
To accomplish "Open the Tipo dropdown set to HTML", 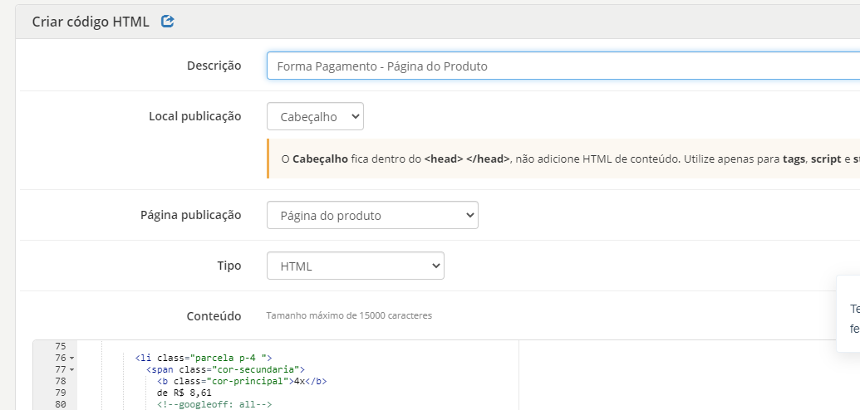I will 355,266.
